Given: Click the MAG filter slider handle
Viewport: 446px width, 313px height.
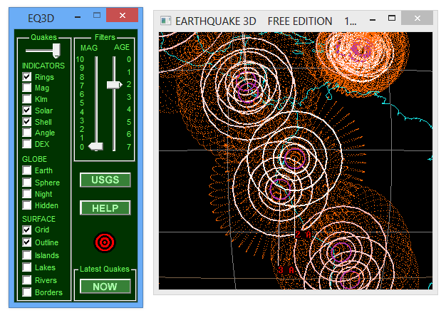Looking at the screenshot, I should point(95,146).
